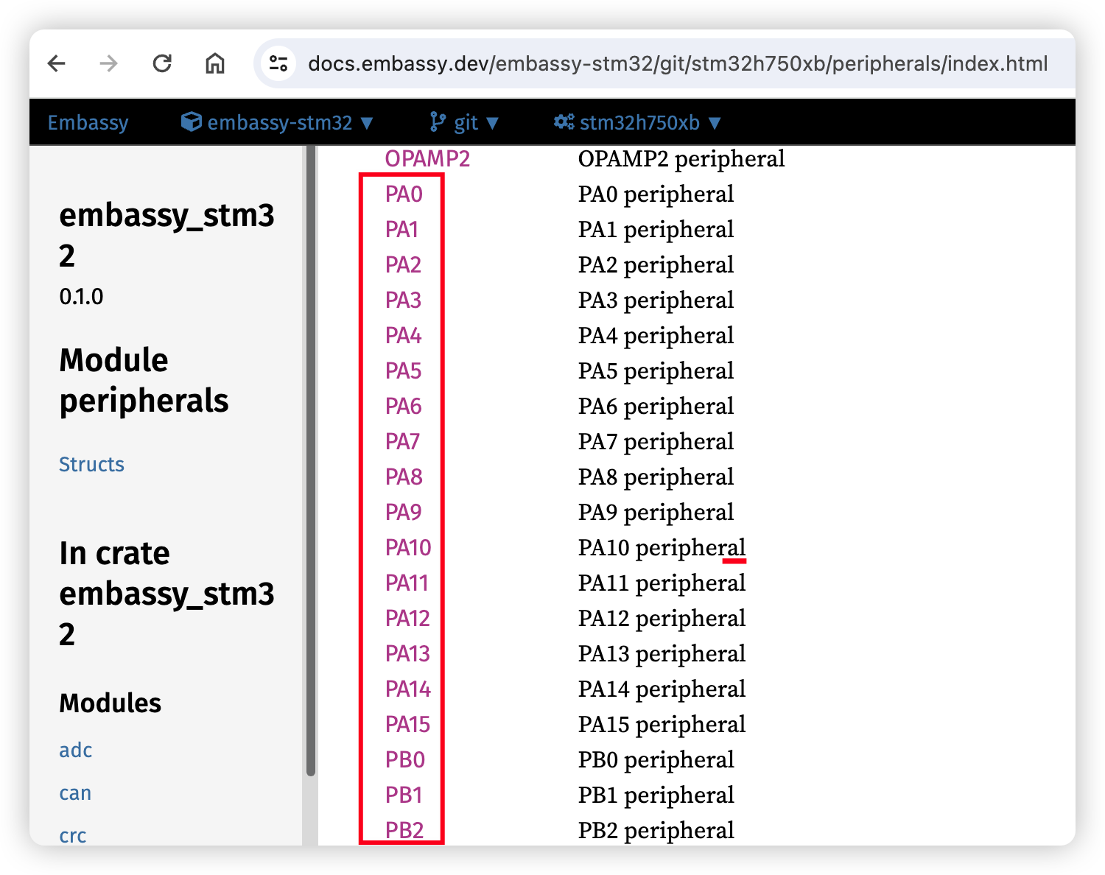Screen dimensions: 1105x875
Task: Click the browser back arrow
Action: pyautogui.click(x=57, y=63)
